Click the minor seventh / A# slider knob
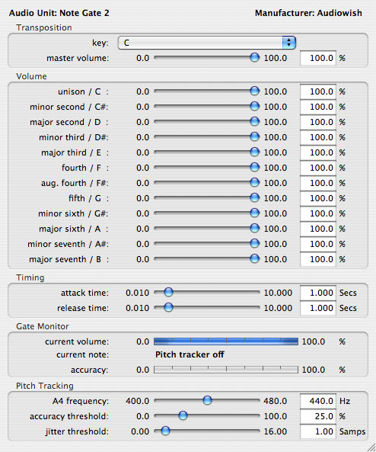The width and height of the screenshot is (376, 452). [x=254, y=244]
